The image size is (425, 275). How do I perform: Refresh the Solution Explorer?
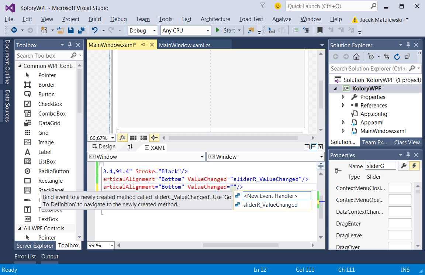coord(397,56)
